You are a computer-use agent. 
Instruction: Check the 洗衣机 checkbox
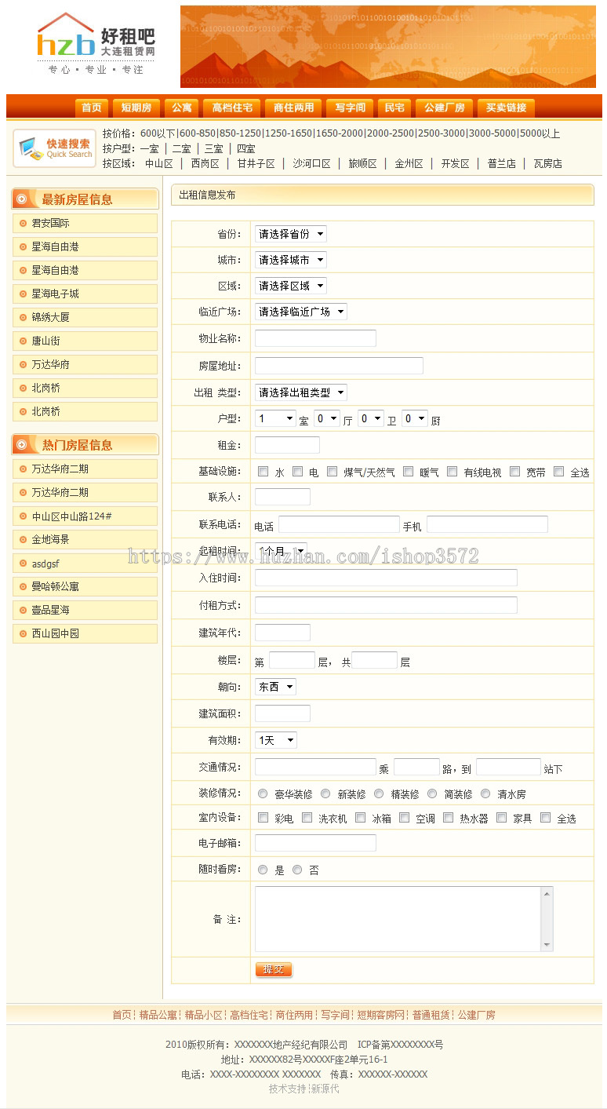[307, 818]
